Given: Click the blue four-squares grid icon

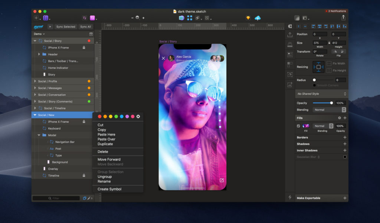Looking at the screenshot, I should pyautogui.click(x=190, y=18).
